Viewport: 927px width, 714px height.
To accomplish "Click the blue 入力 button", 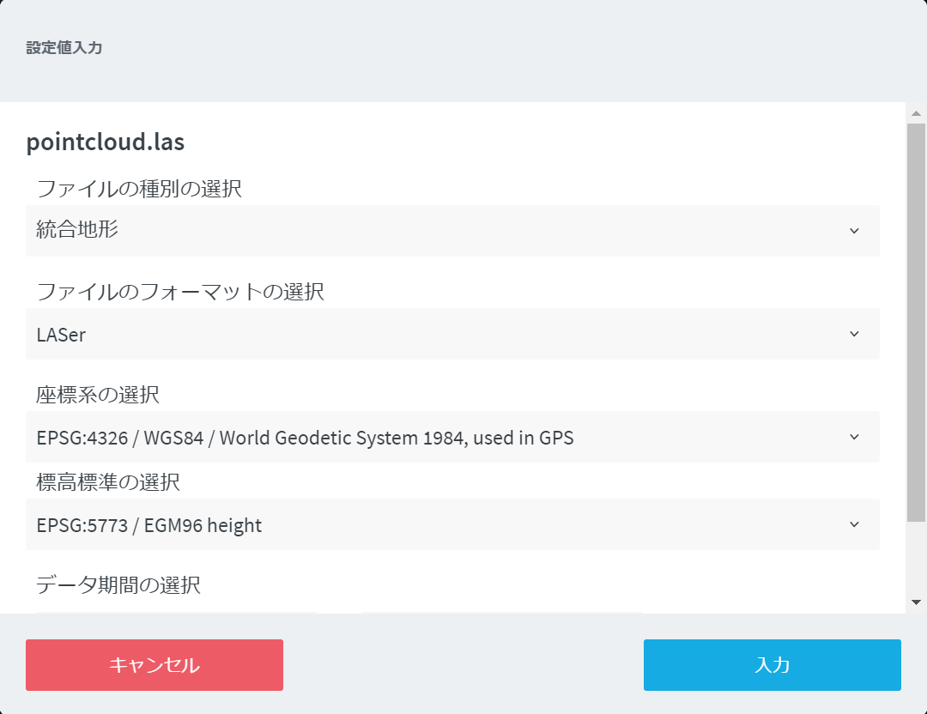I will pos(772,665).
